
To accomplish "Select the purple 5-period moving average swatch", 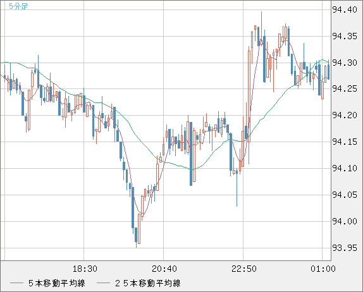I will (x=16, y=283).
